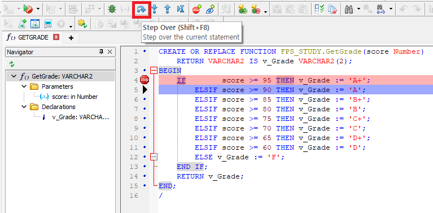The height and width of the screenshot is (213, 433).
Task: Select score: in Number in the Navigator
Action: pyautogui.click(x=75, y=97)
